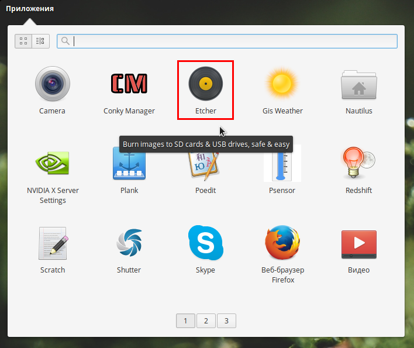Click the Приложения menu in the panel
This screenshot has width=414, height=348.
(30, 8)
